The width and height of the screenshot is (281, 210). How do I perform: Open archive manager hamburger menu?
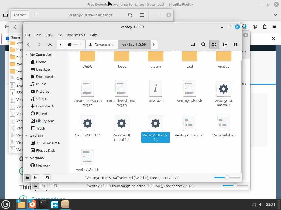[x=142, y=15]
